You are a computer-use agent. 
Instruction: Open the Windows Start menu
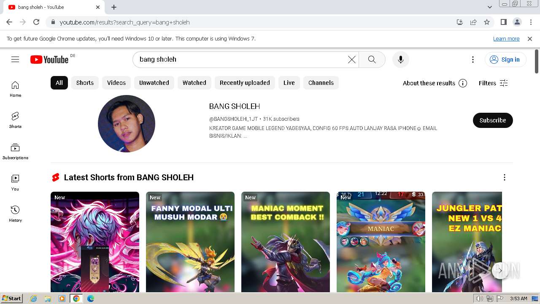[12, 299]
